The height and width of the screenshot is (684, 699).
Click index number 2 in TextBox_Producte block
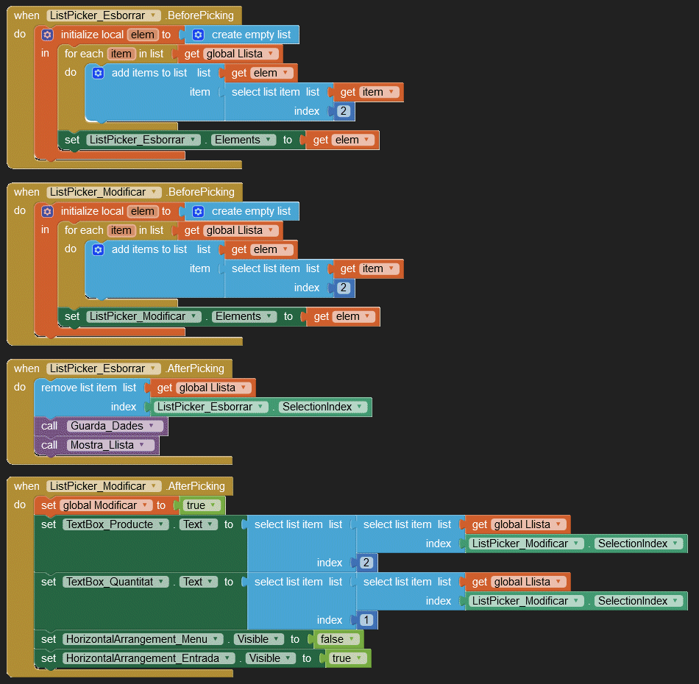366,563
